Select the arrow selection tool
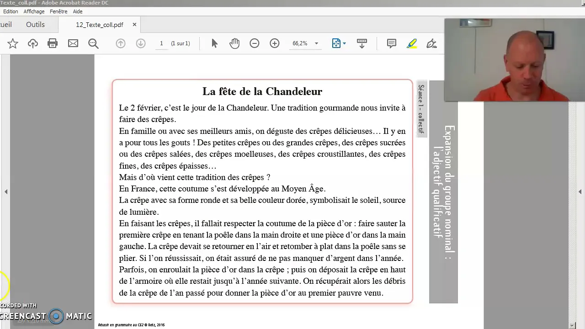The height and width of the screenshot is (329, 585). [x=214, y=43]
